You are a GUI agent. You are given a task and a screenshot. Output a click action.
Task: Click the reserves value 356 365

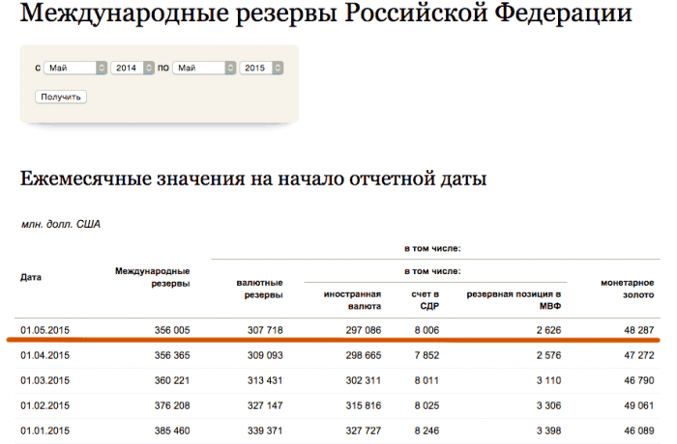point(172,355)
